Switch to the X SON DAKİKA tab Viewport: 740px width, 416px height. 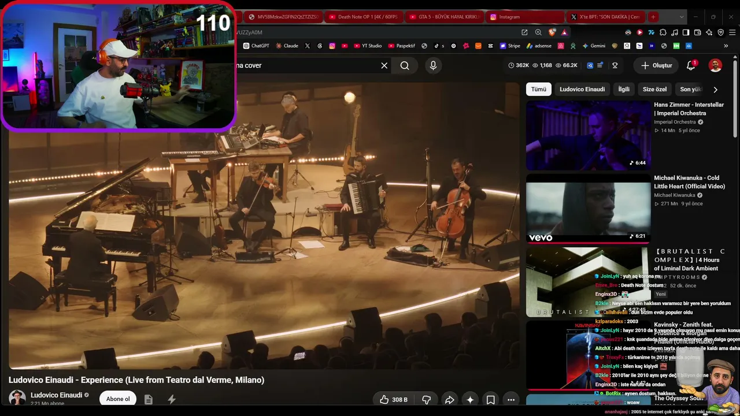tap(605, 17)
